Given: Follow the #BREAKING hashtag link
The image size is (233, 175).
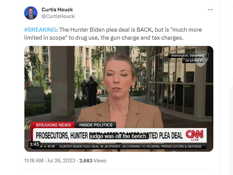Looking at the screenshot, I should pyautogui.click(x=40, y=30).
